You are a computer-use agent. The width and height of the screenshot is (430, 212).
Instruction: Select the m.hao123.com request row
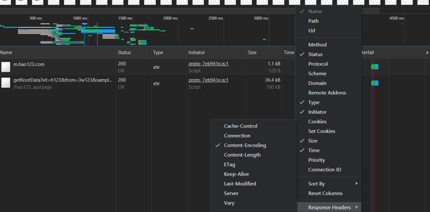(x=148, y=67)
